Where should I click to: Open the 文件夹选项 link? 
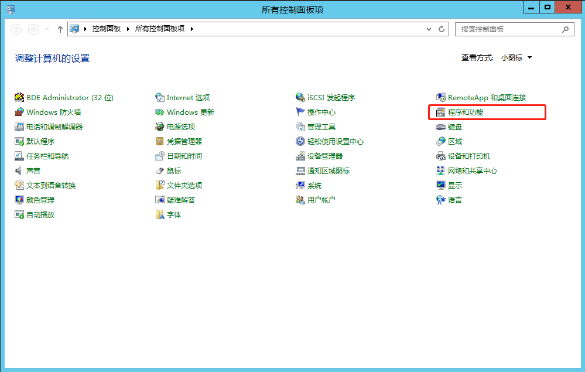(x=184, y=186)
